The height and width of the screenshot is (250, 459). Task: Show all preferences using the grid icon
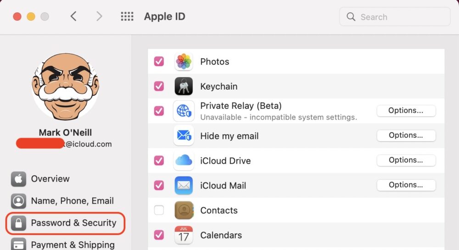tap(127, 17)
